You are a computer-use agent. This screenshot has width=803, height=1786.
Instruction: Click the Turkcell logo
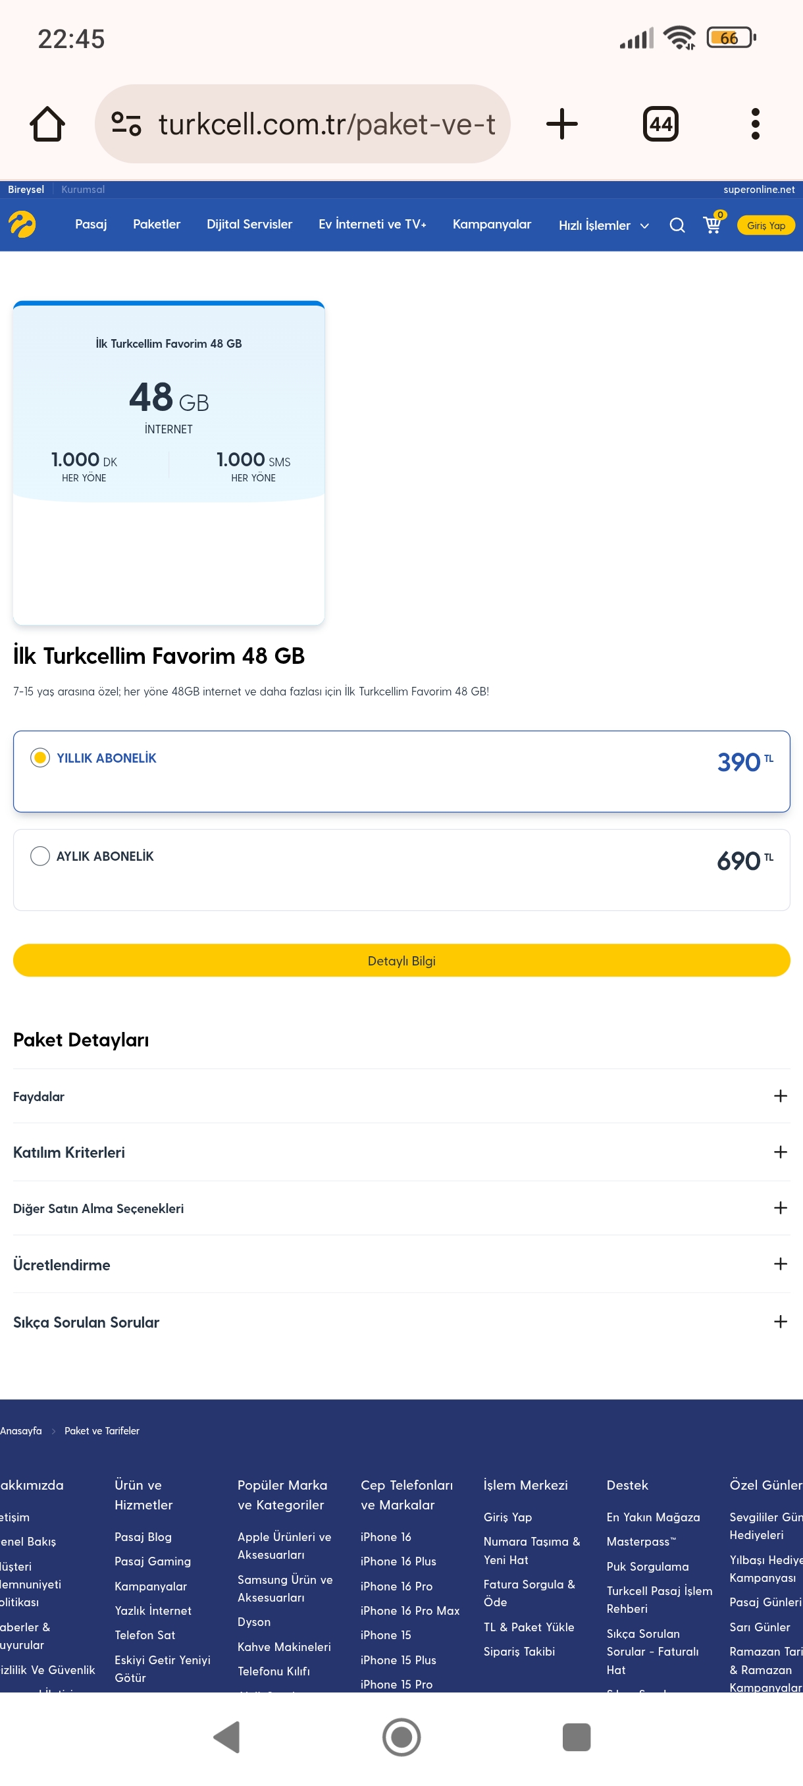(x=22, y=225)
